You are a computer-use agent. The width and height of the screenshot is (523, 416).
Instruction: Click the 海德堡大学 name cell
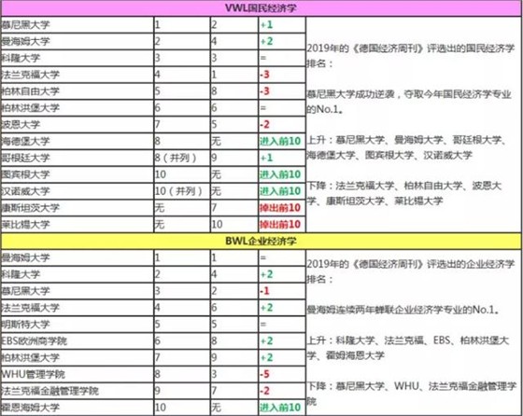tap(78, 141)
